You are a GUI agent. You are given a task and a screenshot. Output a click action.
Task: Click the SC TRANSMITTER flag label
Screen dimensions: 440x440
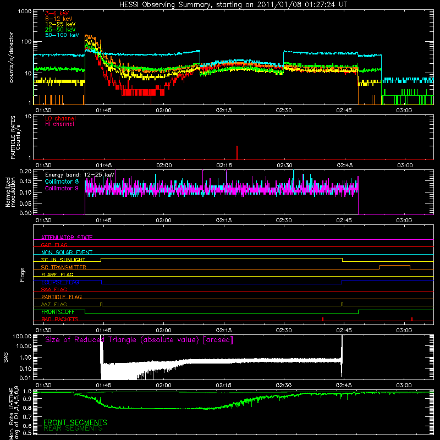click(64, 267)
